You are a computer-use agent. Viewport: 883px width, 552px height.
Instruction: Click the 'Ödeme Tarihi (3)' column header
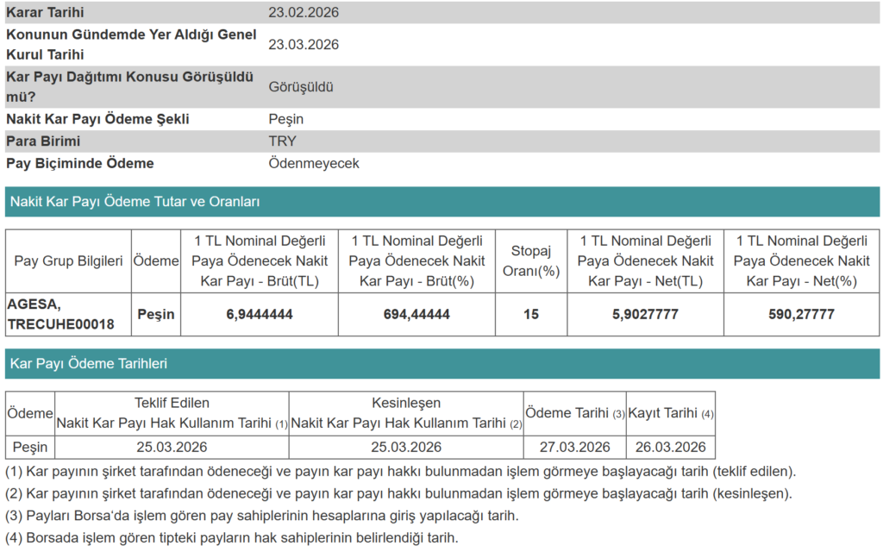(x=574, y=413)
